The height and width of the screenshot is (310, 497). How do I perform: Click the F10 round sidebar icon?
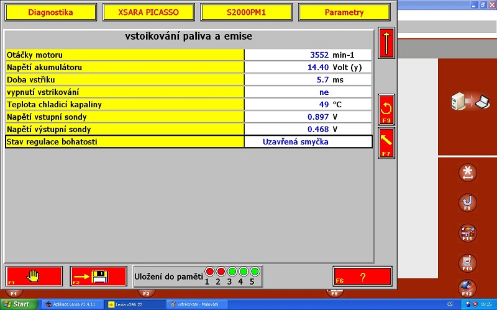[467, 262]
